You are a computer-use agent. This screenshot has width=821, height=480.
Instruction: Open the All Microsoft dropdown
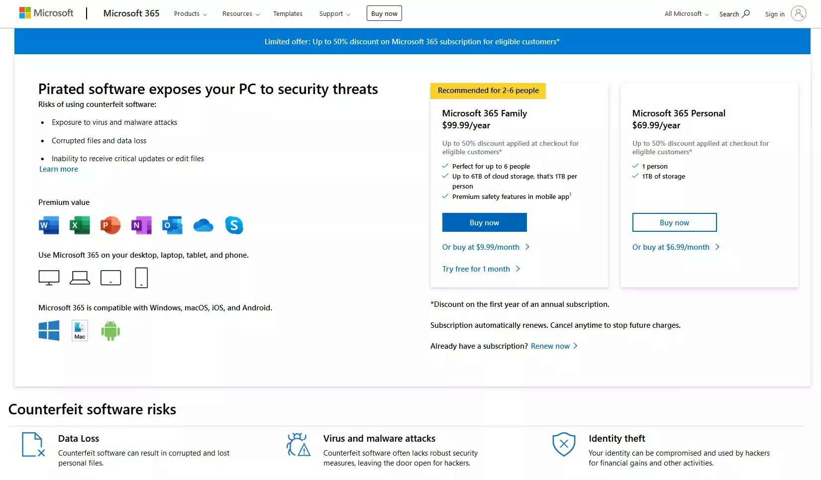coord(686,14)
